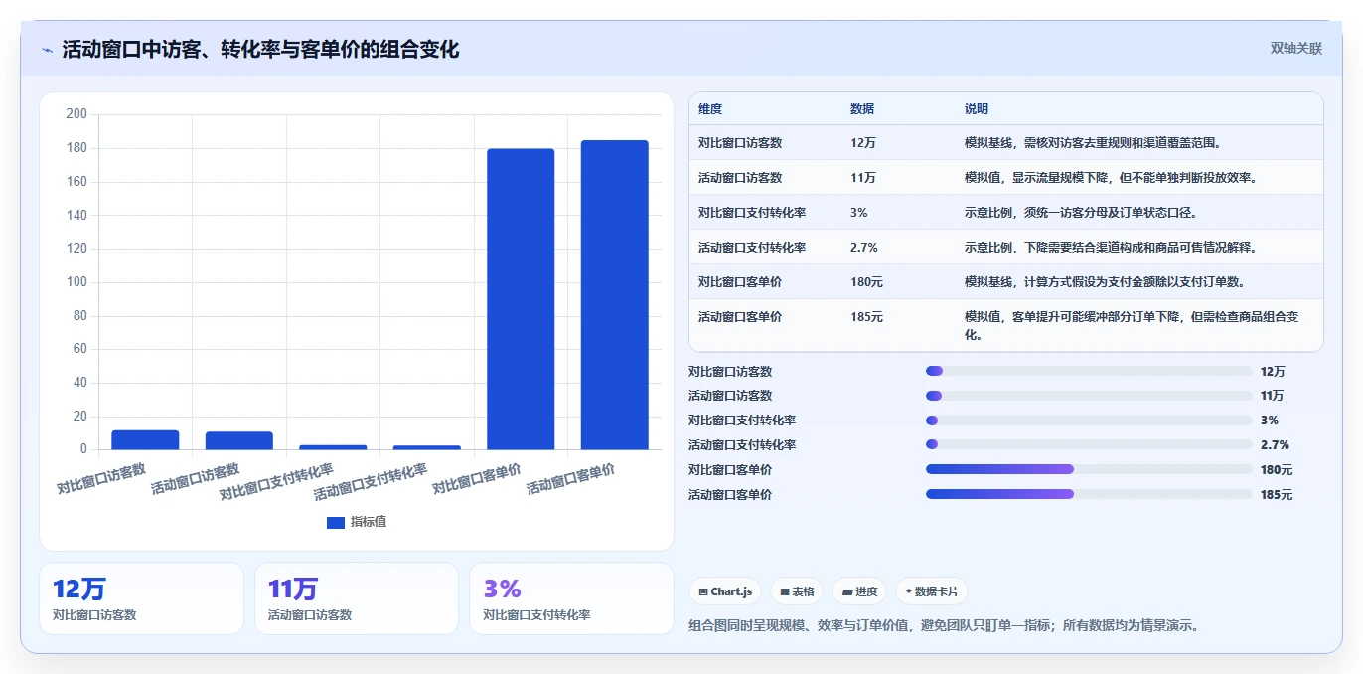The height and width of the screenshot is (674, 1363).
Task: Click the chart bar for 对比窗口访客数
Action: [145, 439]
